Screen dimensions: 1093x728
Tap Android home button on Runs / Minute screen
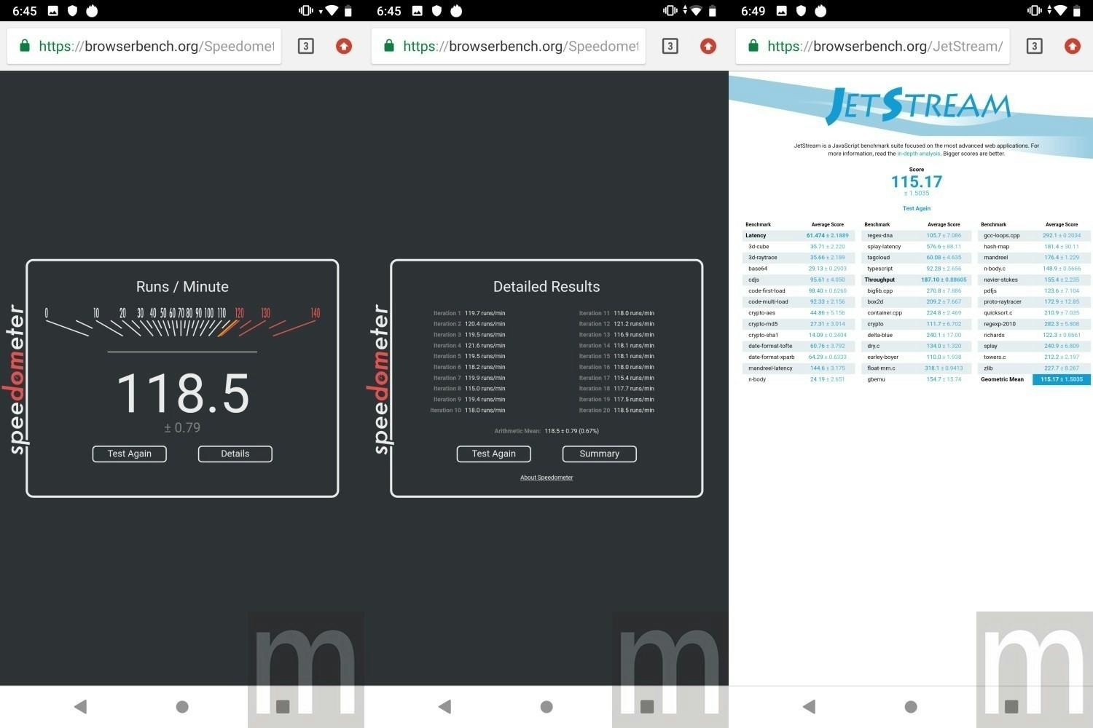182,706
